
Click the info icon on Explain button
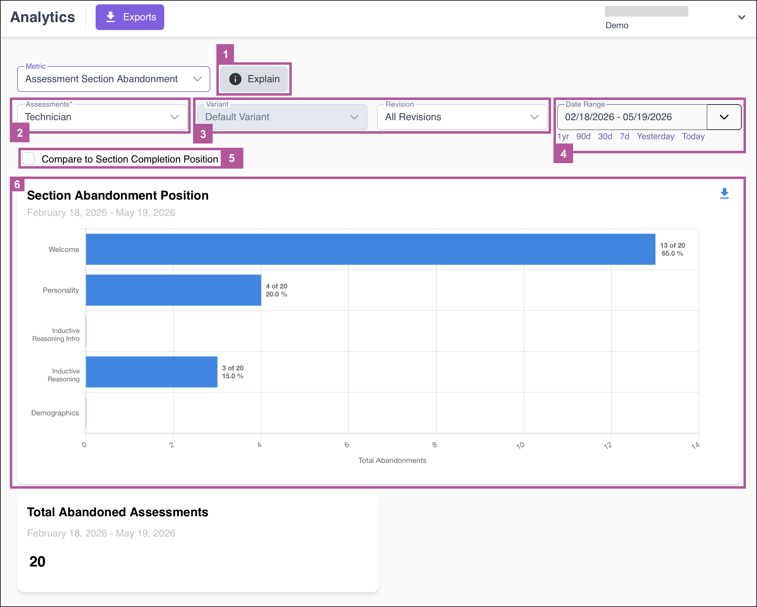[x=235, y=79]
